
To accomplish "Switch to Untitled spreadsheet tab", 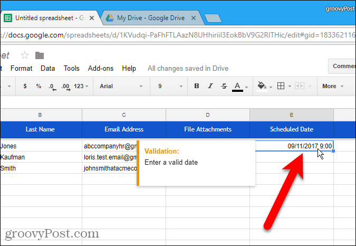I will point(50,18).
